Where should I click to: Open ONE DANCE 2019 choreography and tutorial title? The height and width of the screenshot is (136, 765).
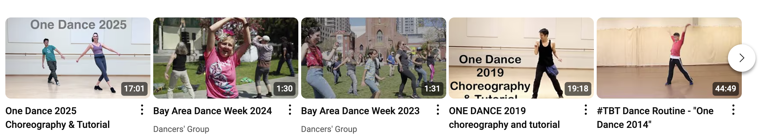click(504, 118)
